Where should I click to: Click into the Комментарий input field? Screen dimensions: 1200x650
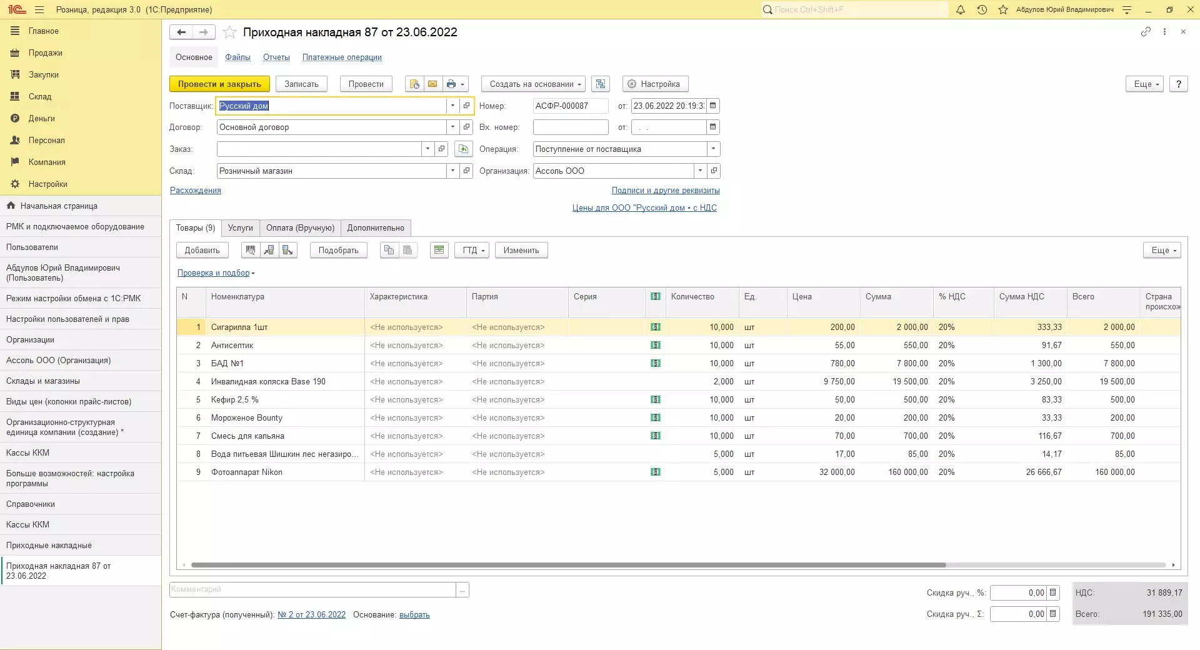click(312, 589)
